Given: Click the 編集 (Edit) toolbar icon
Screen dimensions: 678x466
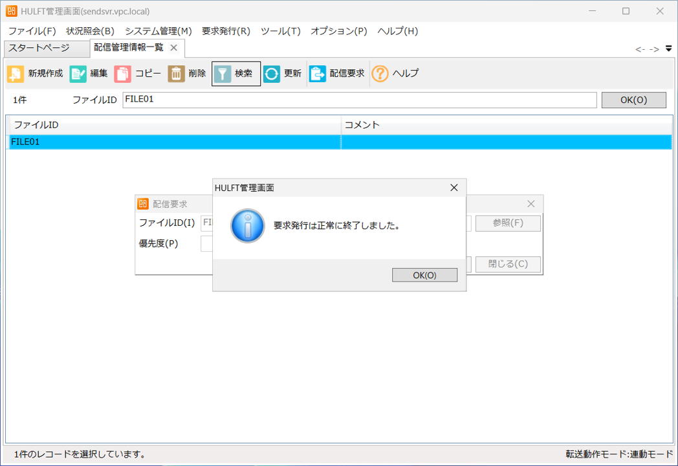Looking at the screenshot, I should point(78,74).
